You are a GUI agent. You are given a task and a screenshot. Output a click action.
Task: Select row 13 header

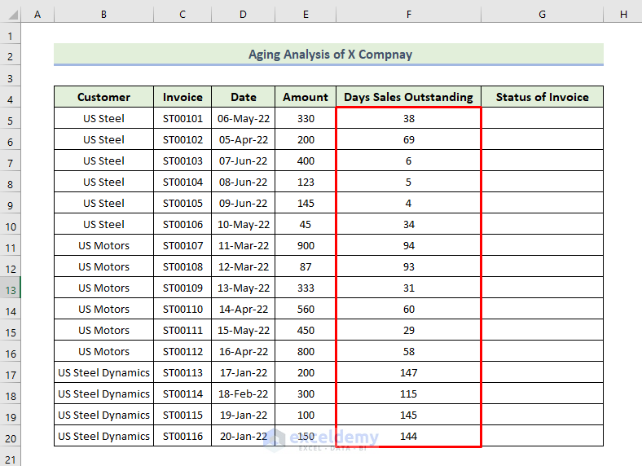click(x=11, y=288)
